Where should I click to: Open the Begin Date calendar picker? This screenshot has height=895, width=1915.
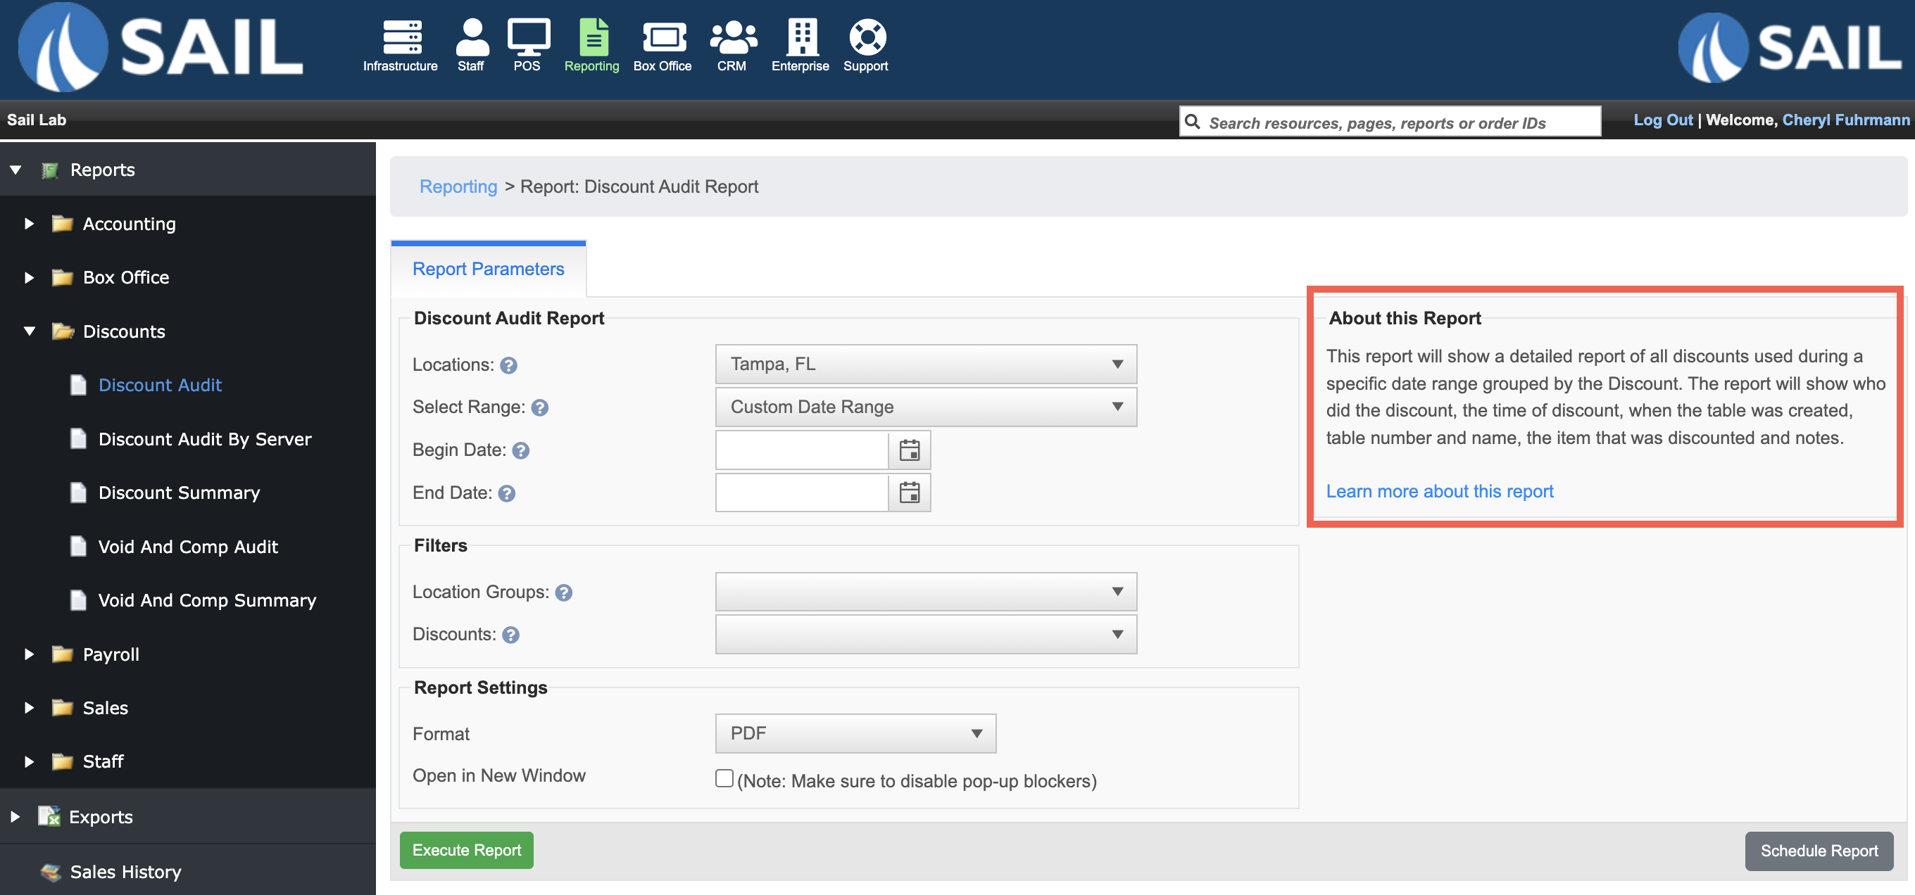click(x=909, y=450)
